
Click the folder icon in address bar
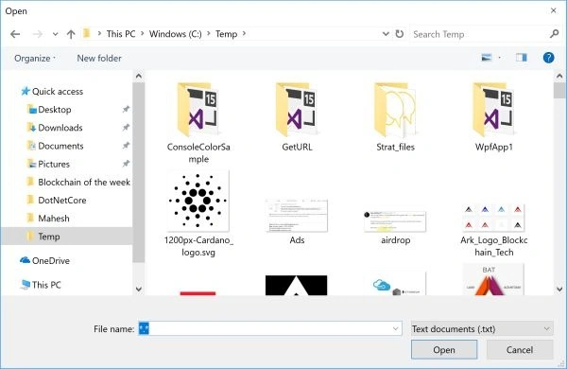coord(87,34)
